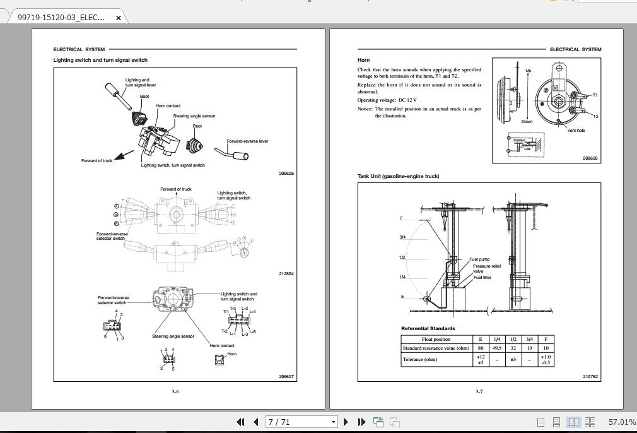This screenshot has height=433, width=637.
Task: Return to the previous view
Action: (377, 422)
